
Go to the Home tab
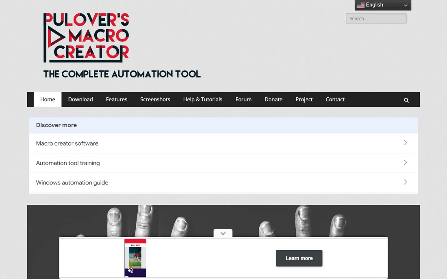pos(48,99)
